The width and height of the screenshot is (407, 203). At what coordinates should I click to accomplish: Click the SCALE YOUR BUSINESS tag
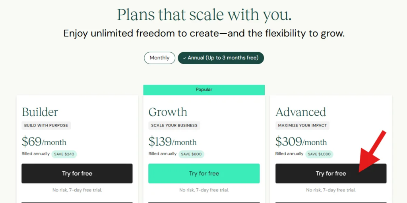[x=174, y=125]
